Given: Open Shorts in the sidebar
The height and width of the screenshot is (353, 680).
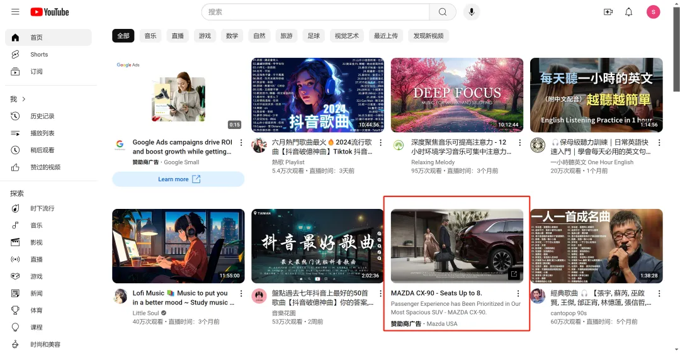Looking at the screenshot, I should [x=39, y=55].
